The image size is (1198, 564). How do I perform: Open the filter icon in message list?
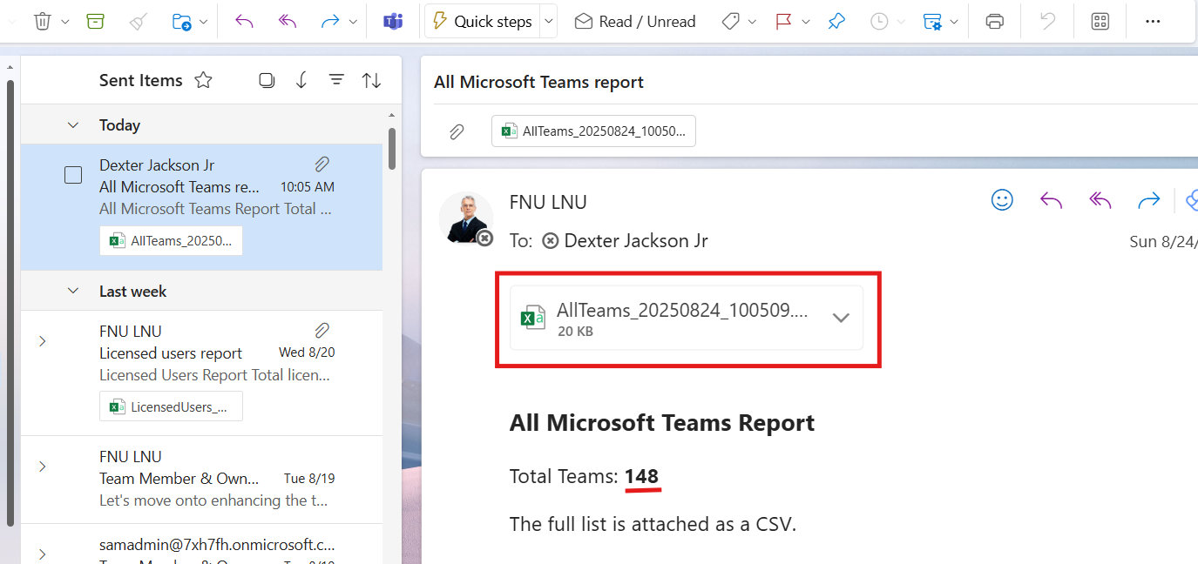(x=336, y=81)
